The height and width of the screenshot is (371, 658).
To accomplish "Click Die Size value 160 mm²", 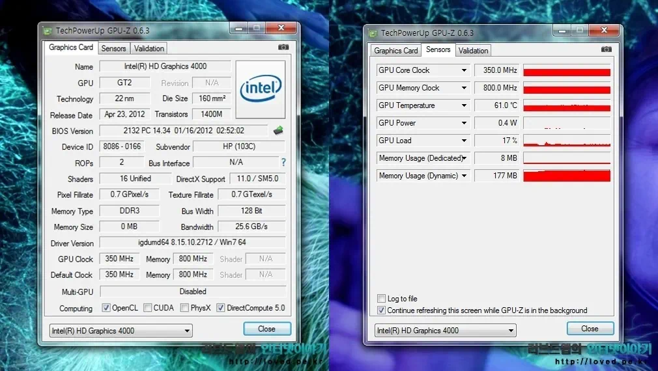I will pyautogui.click(x=212, y=98).
